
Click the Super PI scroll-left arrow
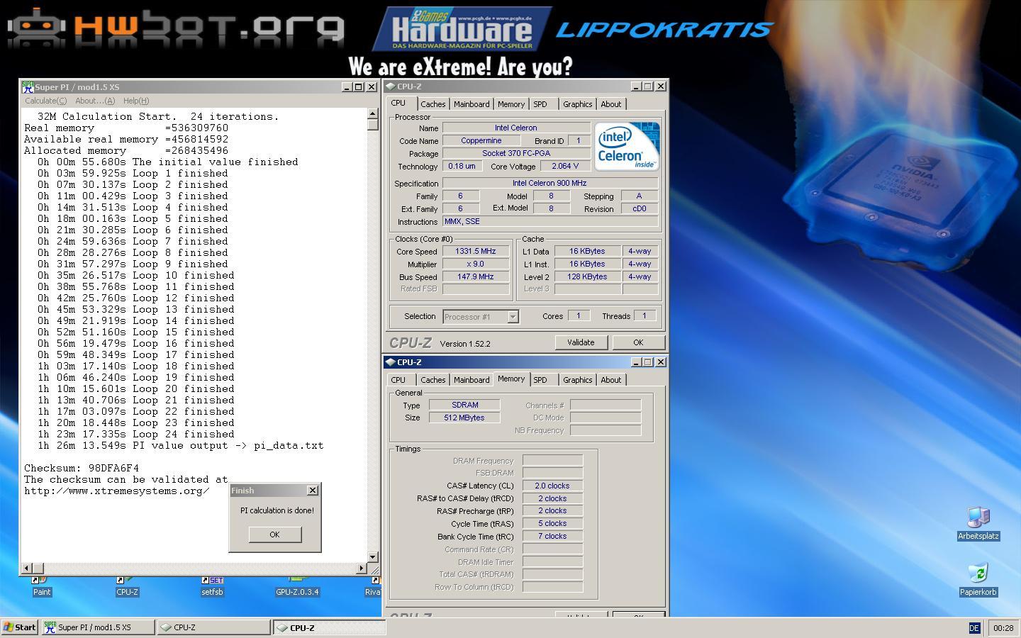pyautogui.click(x=27, y=568)
